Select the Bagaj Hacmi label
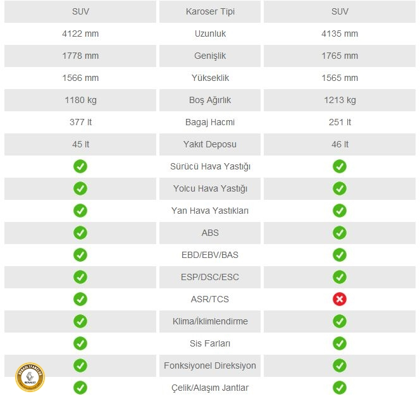Screen dimensions: 420x399 210,122
